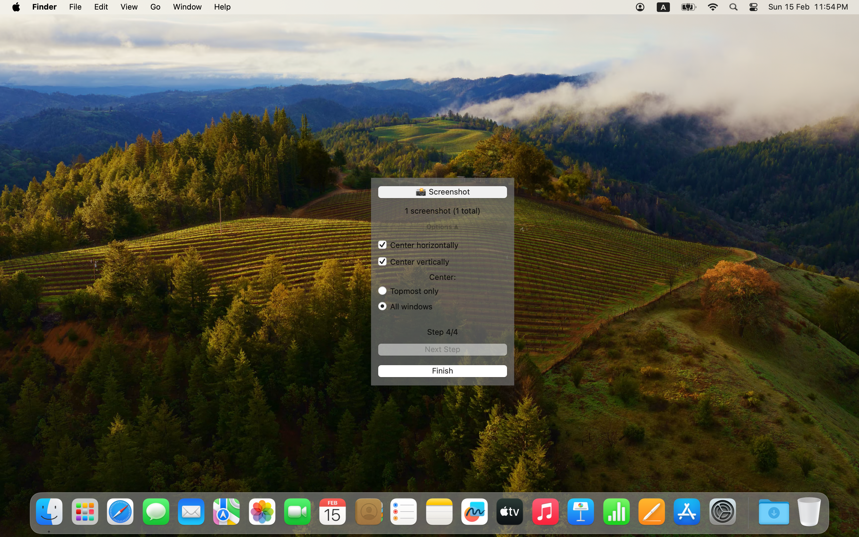
Task: Open Spotlight search in menu bar
Action: 733,7
